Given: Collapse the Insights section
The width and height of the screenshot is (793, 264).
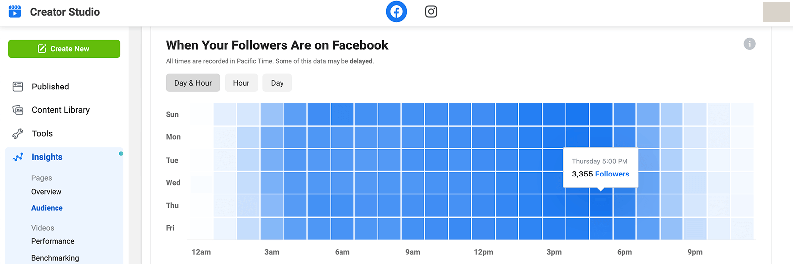Looking at the screenshot, I should point(47,157).
